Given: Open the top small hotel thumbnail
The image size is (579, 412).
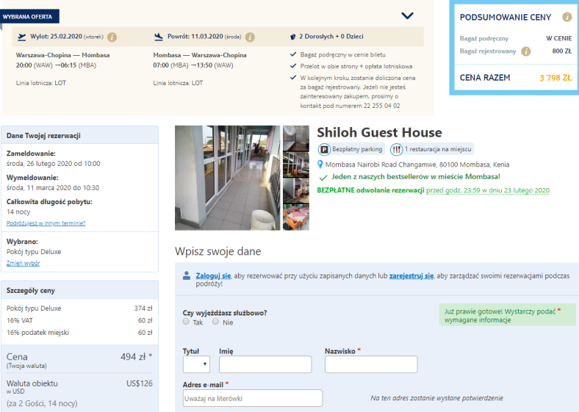Looking at the screenshot, I should tap(296, 139).
